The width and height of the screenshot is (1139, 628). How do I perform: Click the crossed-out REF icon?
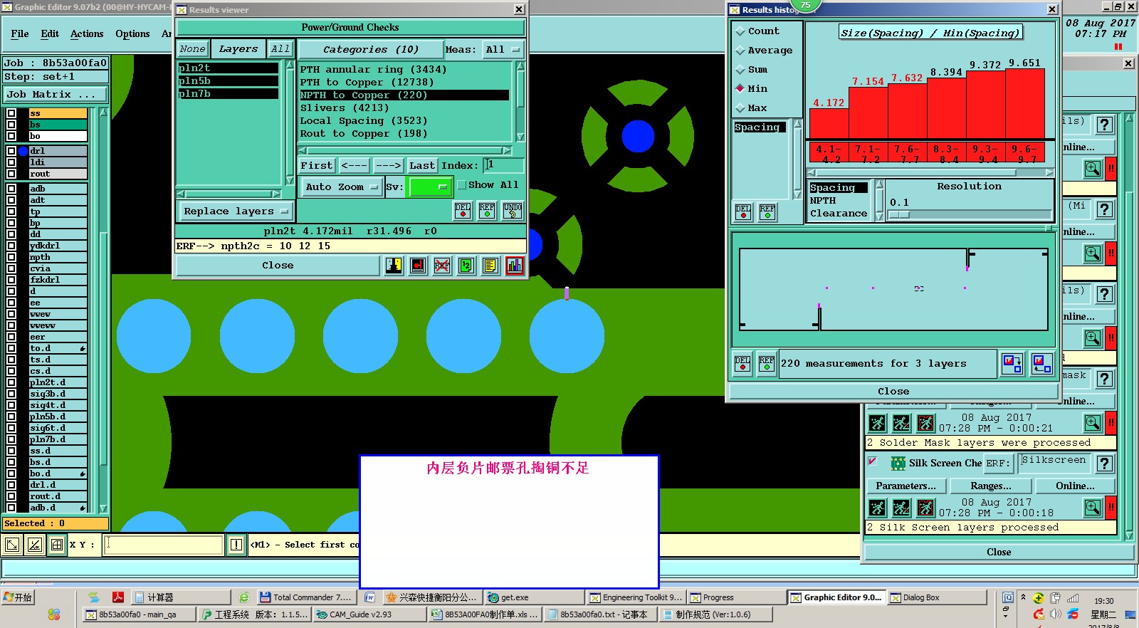pyautogui.click(x=442, y=266)
